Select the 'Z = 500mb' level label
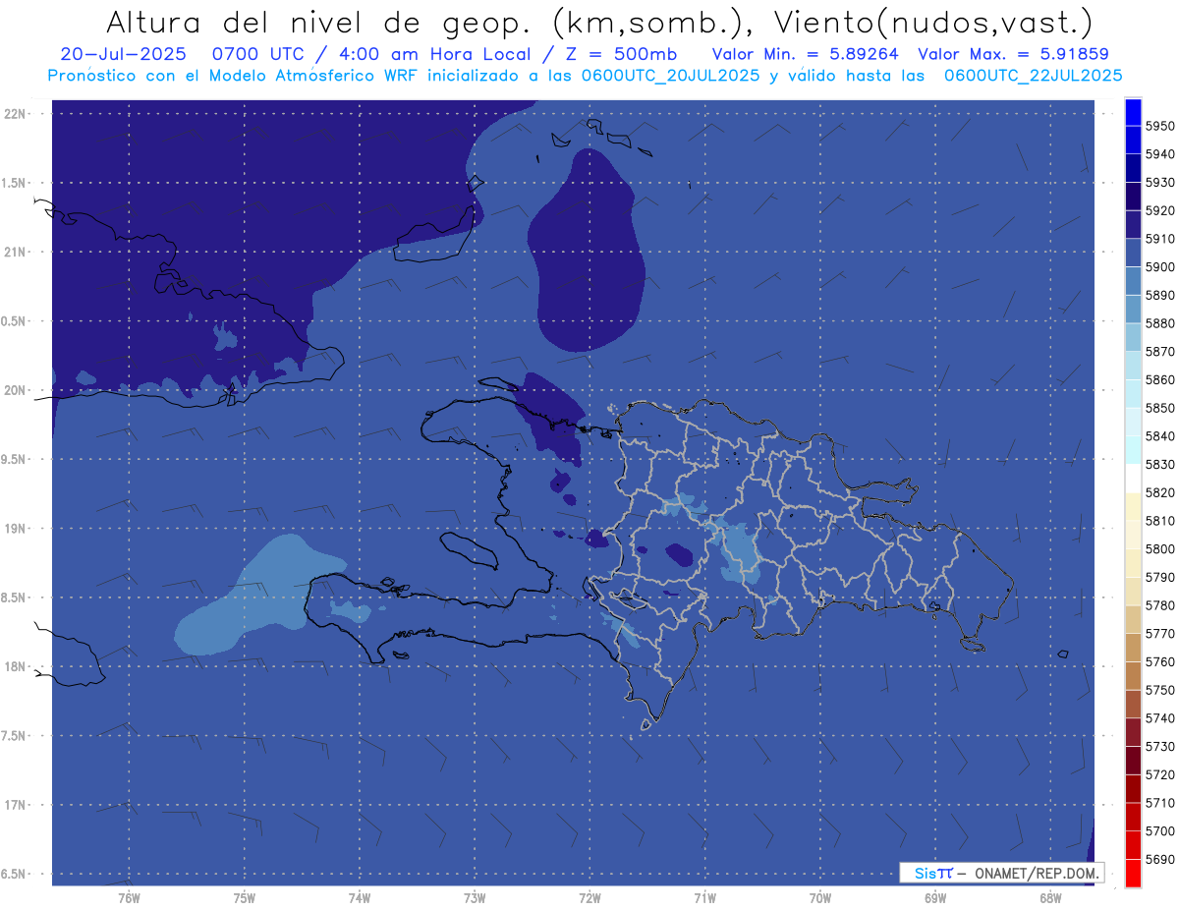Screen dimensions: 1179x911 pyautogui.click(x=620, y=54)
